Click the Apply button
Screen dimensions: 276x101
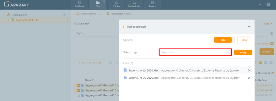243,53
